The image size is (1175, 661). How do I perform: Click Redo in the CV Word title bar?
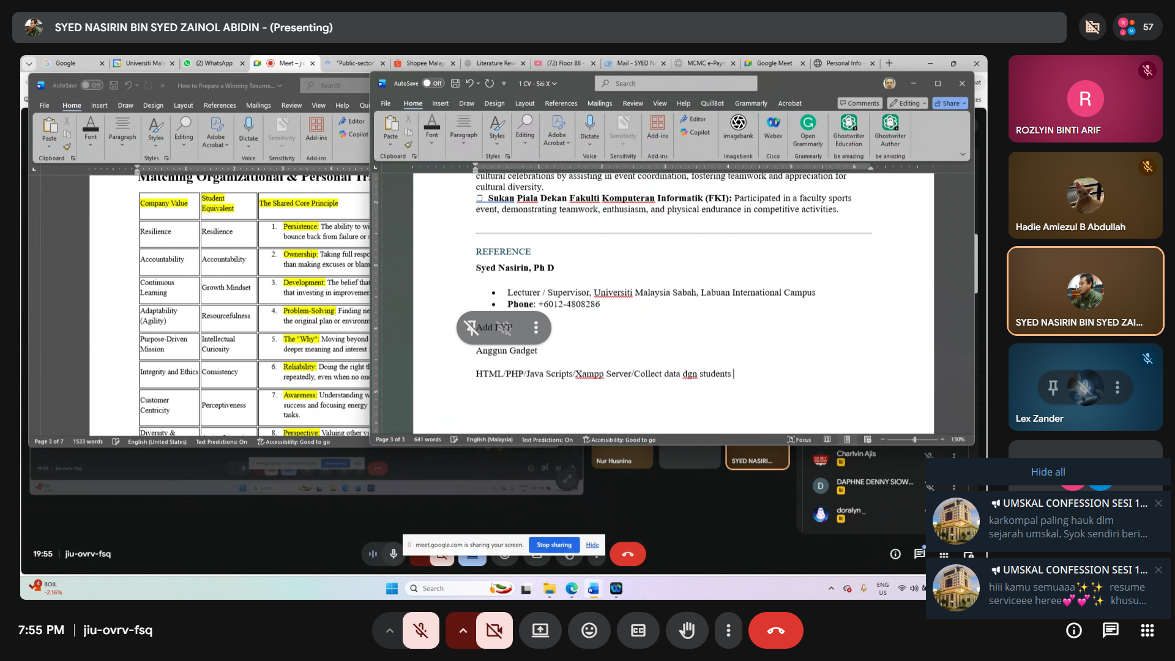tap(490, 83)
